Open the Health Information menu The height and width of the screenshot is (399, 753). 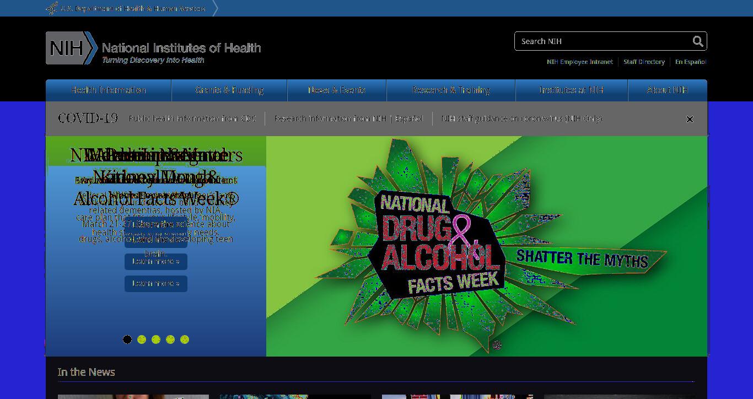point(109,90)
